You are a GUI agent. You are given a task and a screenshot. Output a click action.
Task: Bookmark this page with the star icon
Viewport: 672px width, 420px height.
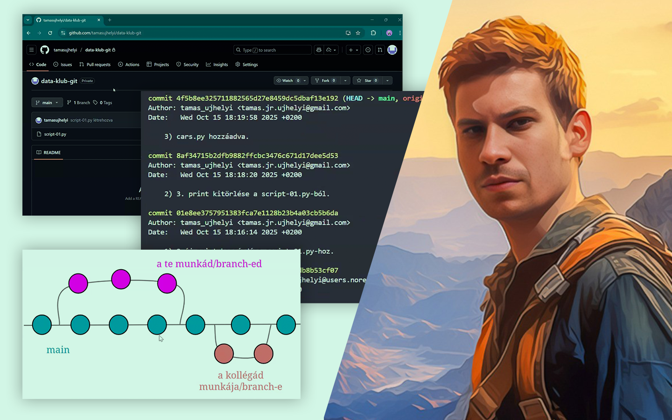tap(358, 33)
